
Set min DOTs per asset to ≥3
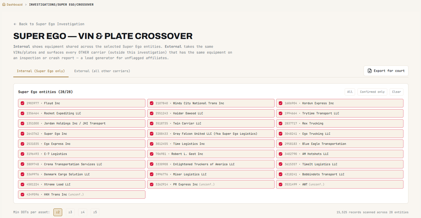click(70, 212)
